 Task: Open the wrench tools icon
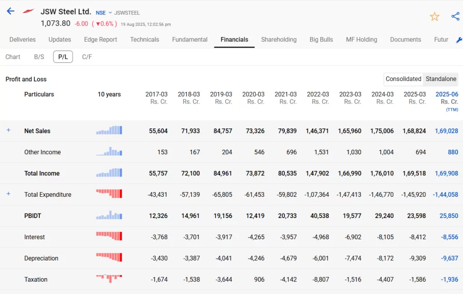click(459, 40)
